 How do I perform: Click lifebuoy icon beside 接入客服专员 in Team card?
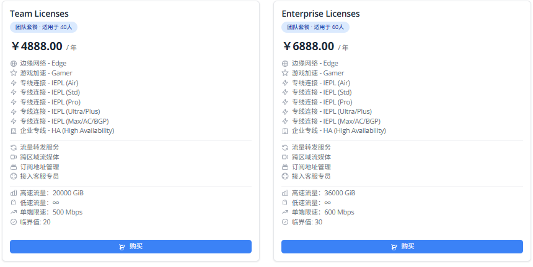pyautogui.click(x=14, y=176)
